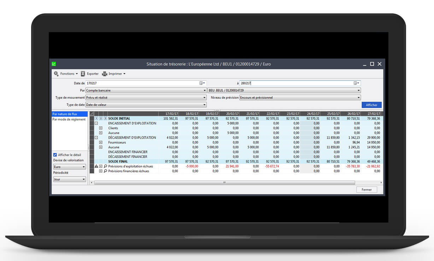Collapse DÉCAISSEMENT D'EXPLOITATION row
Image resolution: width=434 pixels, height=261 pixels.
click(x=96, y=138)
